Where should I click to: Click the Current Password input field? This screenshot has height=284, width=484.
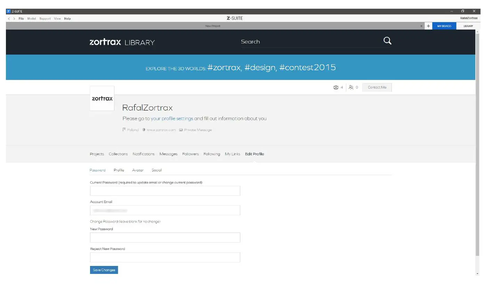165,190
